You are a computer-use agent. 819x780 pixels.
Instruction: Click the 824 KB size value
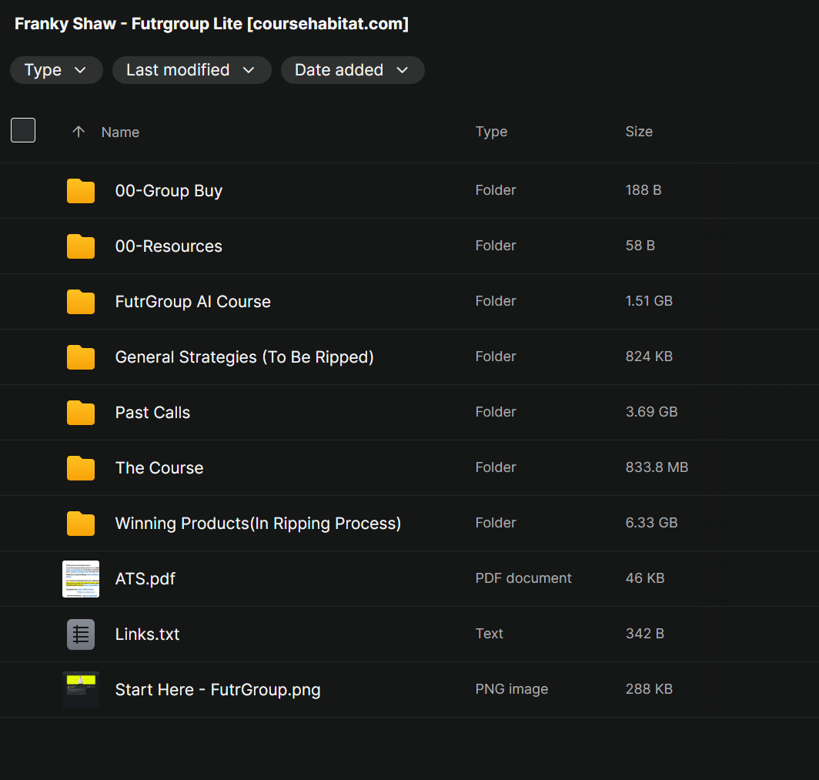(649, 357)
